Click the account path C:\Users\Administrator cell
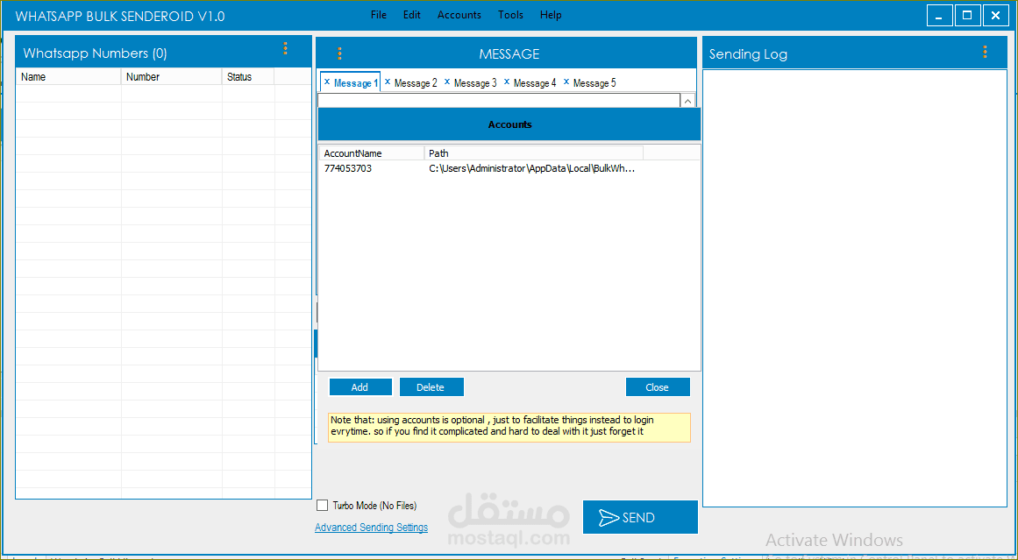Viewport: 1018px width, 560px height. point(532,169)
